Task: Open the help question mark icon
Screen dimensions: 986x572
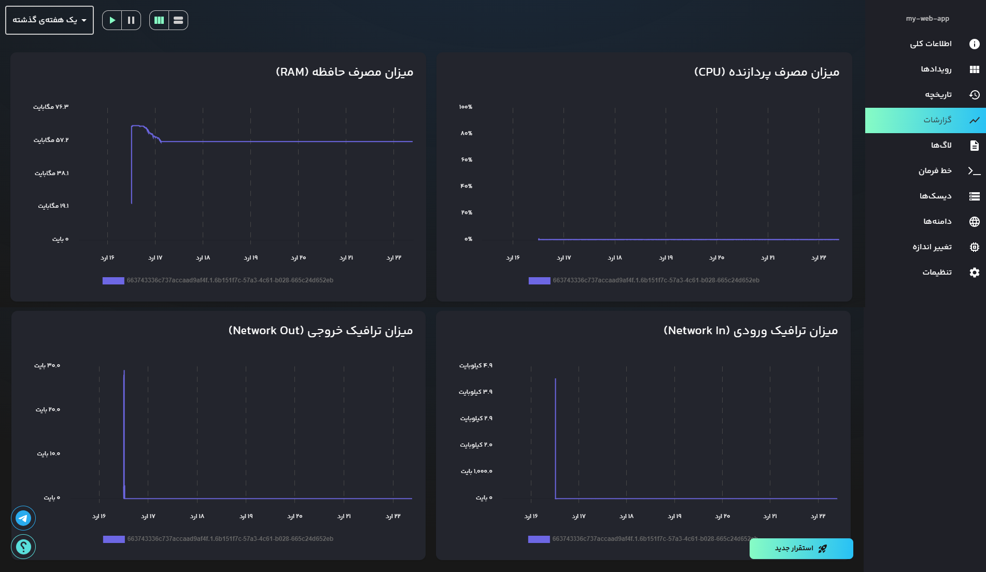Action: point(23,547)
